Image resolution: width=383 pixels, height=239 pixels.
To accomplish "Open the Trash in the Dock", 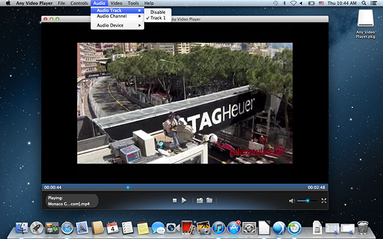I will pyautogui.click(x=363, y=228).
